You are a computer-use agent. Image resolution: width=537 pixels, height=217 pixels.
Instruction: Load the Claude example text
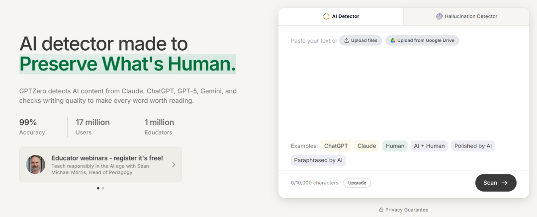pos(367,146)
